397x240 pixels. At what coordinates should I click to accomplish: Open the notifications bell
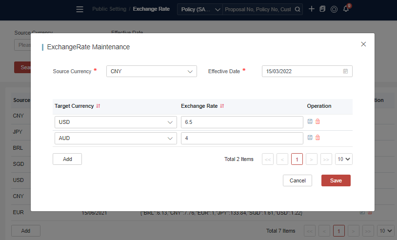pos(346,9)
